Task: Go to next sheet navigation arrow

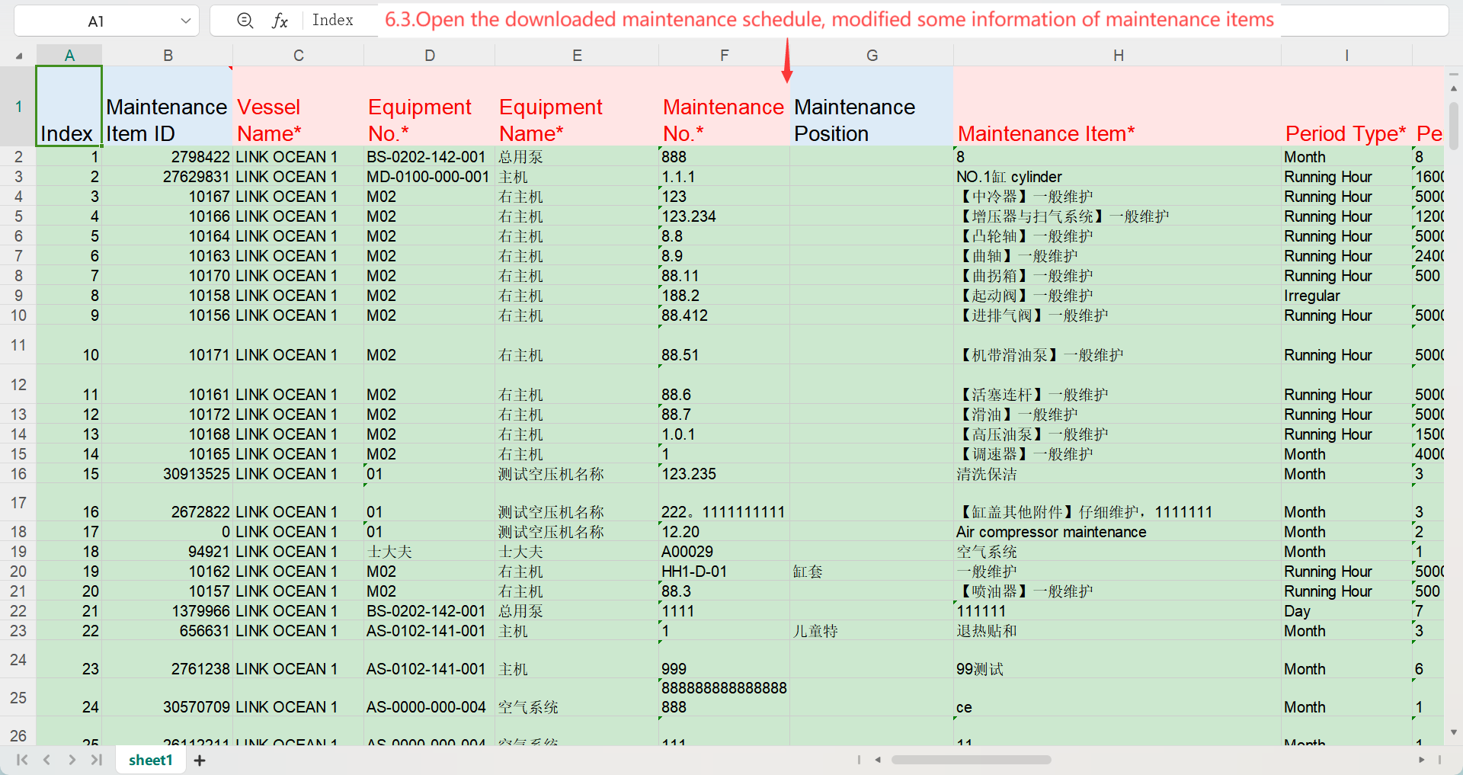Action: pos(72,760)
